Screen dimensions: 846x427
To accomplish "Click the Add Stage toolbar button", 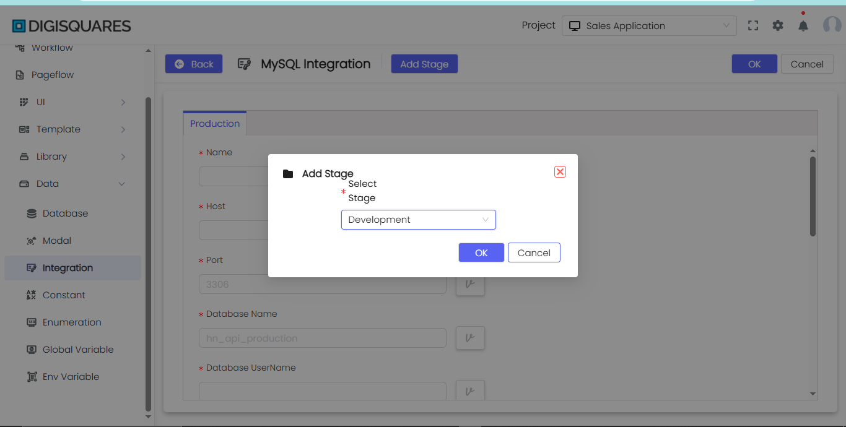I will click(424, 64).
